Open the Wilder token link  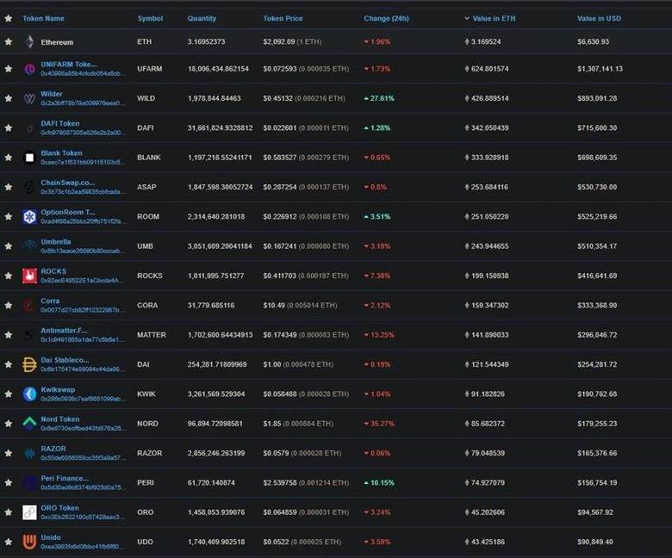tap(52, 94)
